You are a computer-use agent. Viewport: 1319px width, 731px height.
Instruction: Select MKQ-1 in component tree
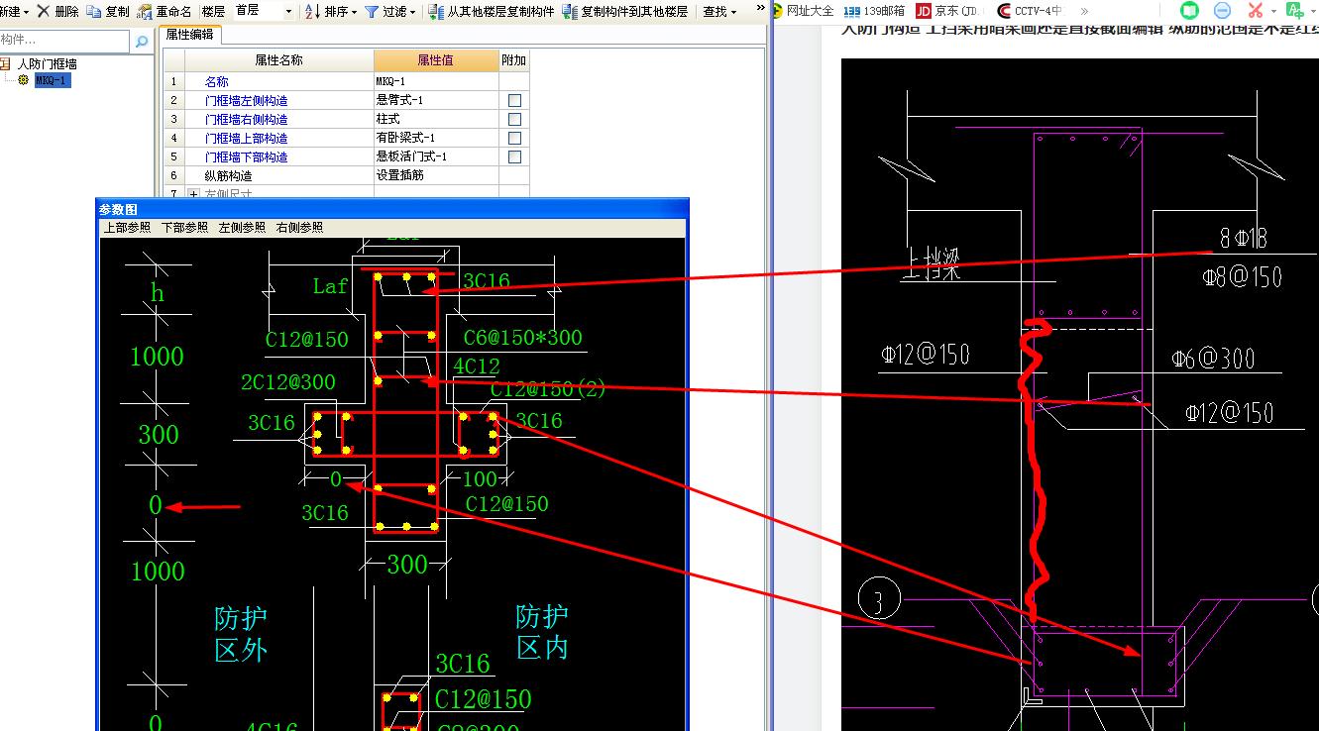(52, 80)
